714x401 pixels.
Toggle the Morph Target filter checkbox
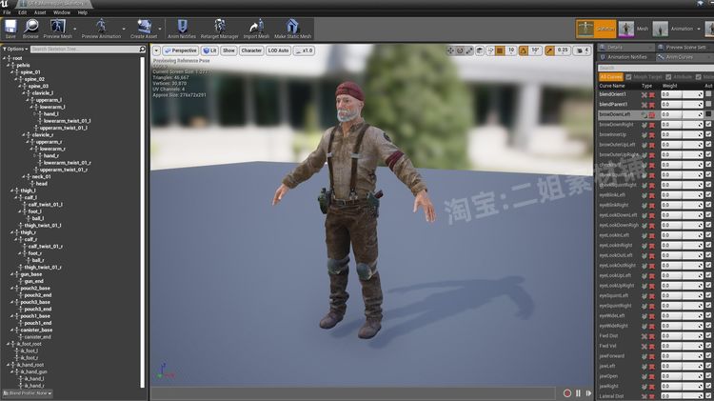(629, 77)
